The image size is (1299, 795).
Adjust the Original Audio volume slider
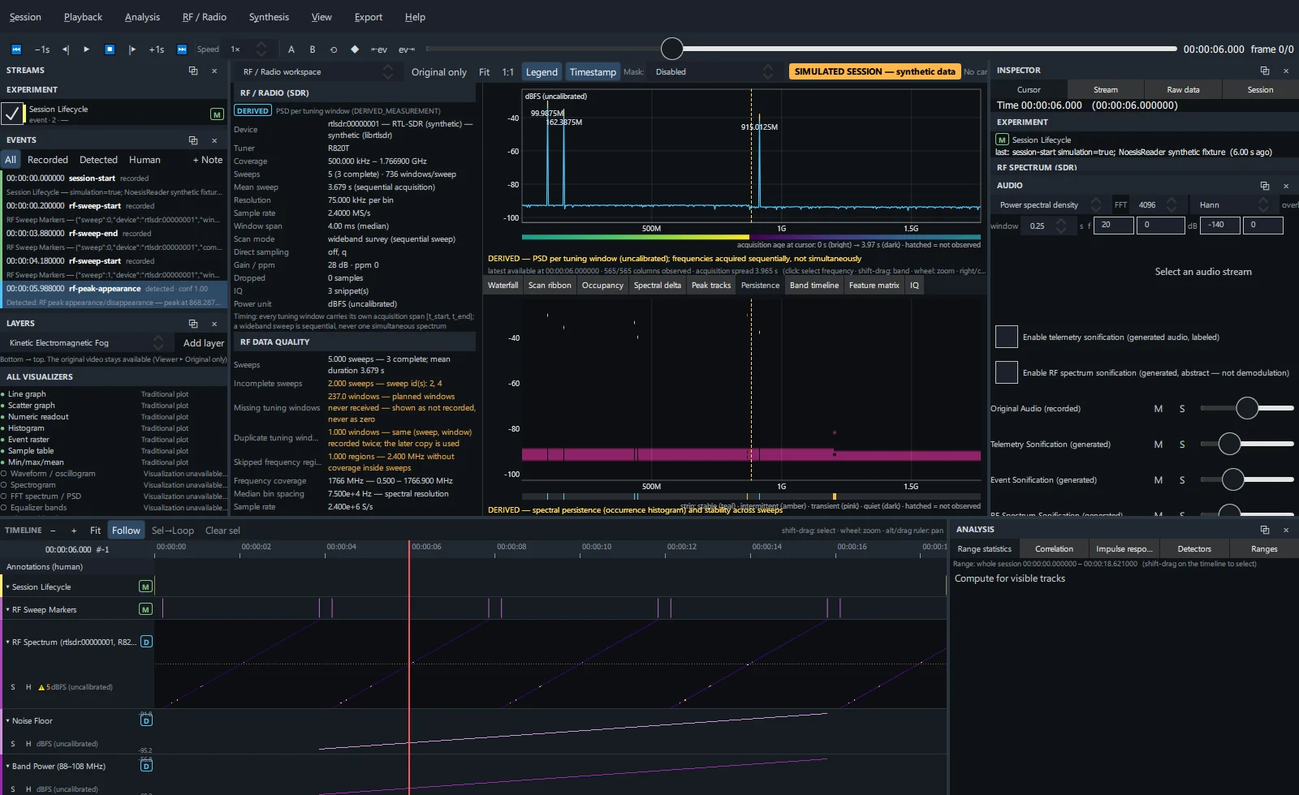(x=1247, y=409)
